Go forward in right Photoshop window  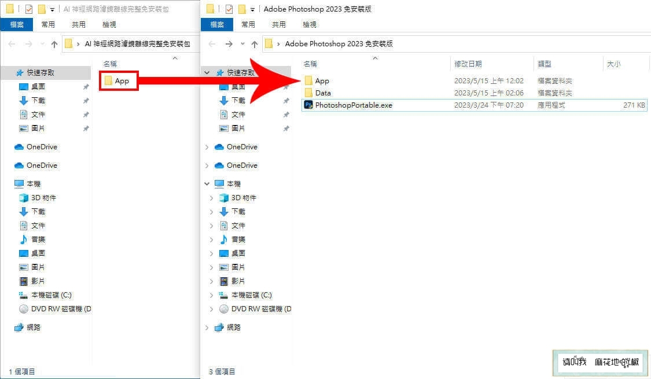pos(229,44)
